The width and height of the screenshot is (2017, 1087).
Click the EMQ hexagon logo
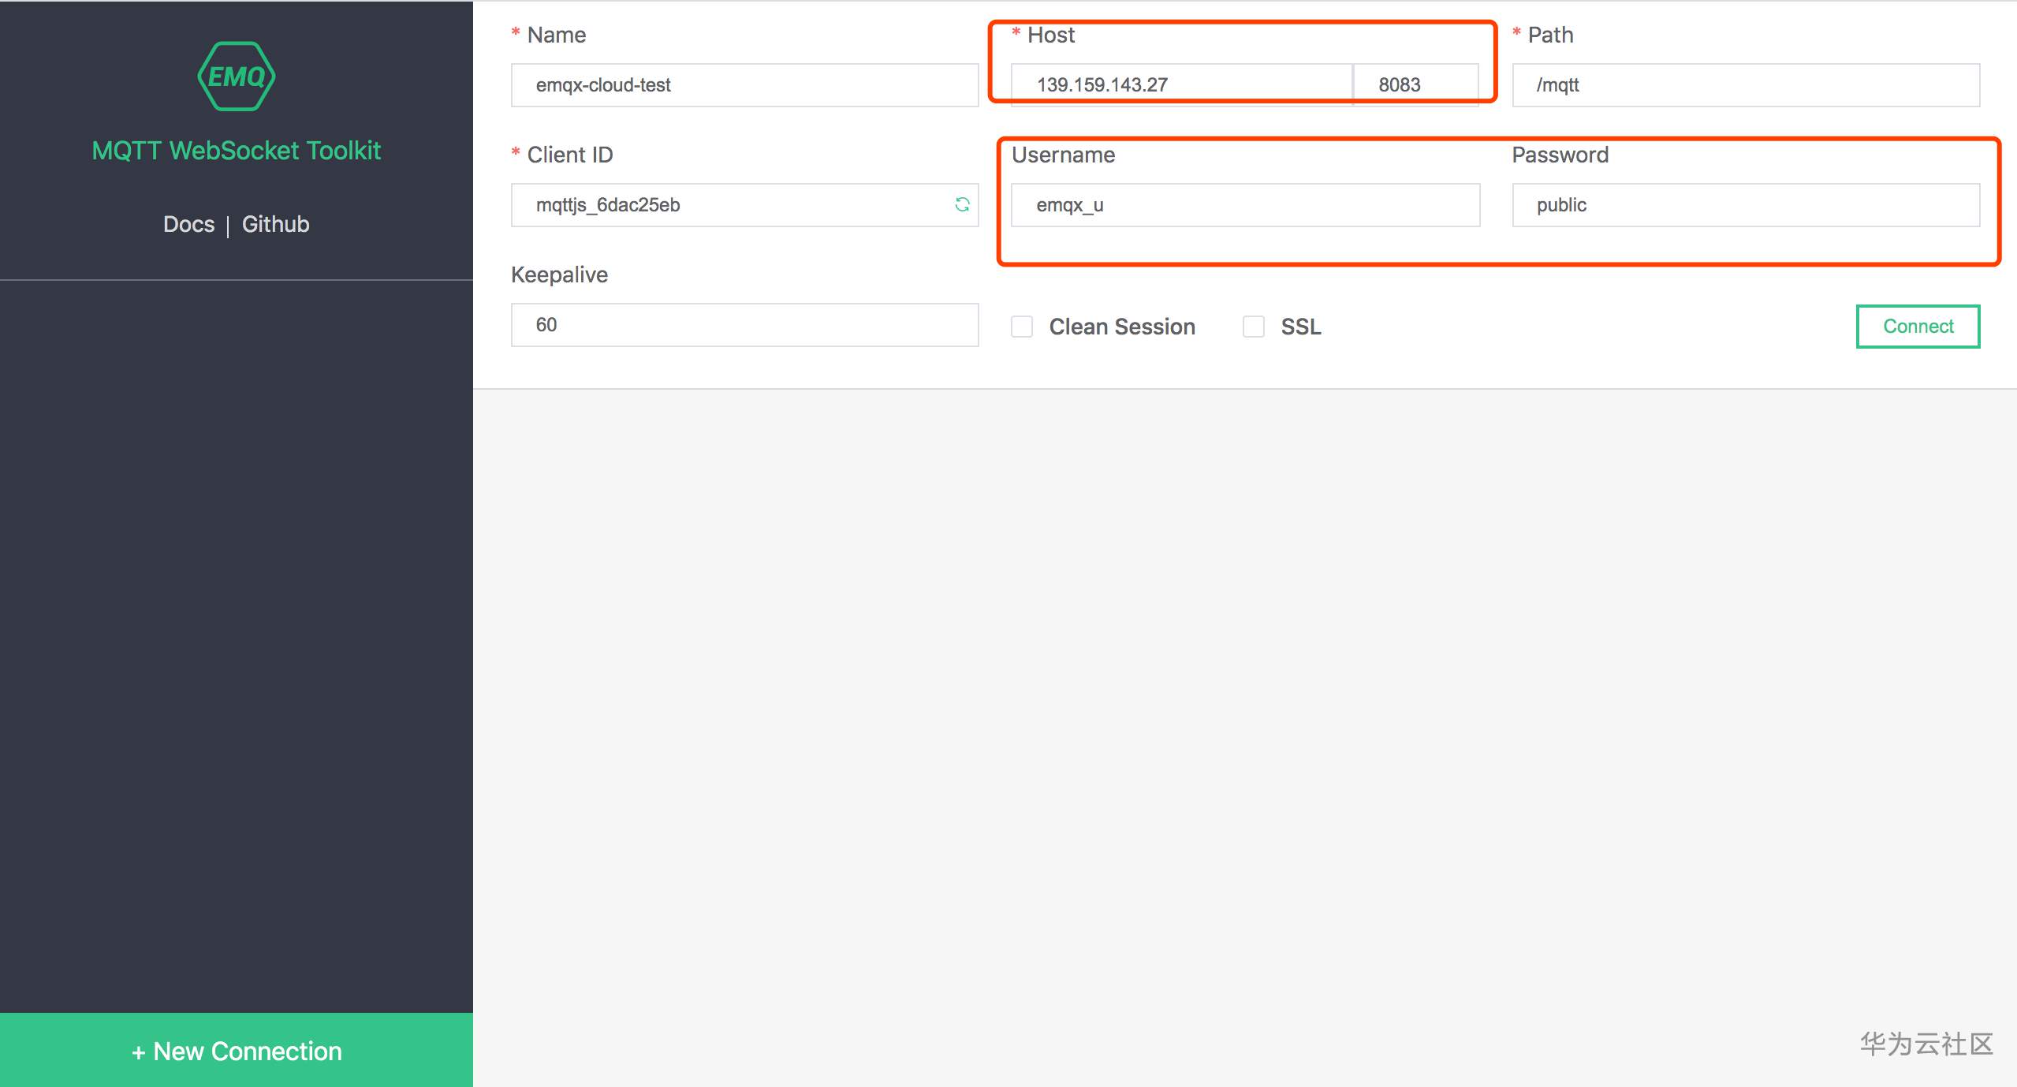point(236,77)
